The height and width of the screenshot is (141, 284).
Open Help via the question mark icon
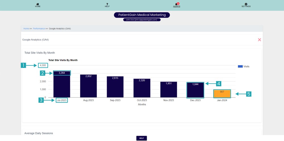107,4
